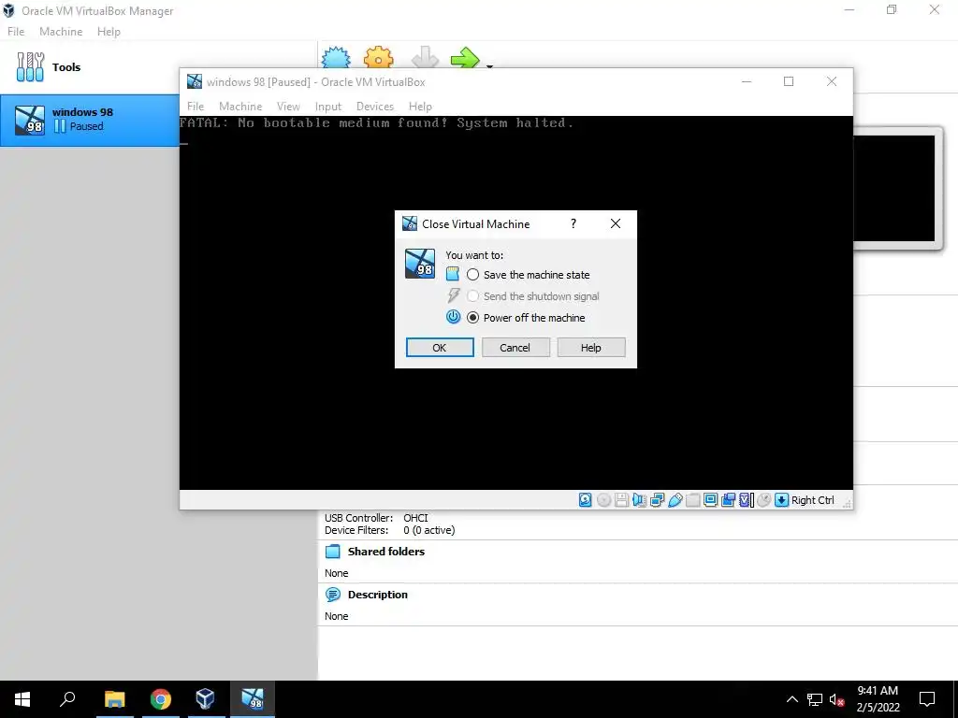Click the Description speech bubble icon
The height and width of the screenshot is (718, 958).
333,595
